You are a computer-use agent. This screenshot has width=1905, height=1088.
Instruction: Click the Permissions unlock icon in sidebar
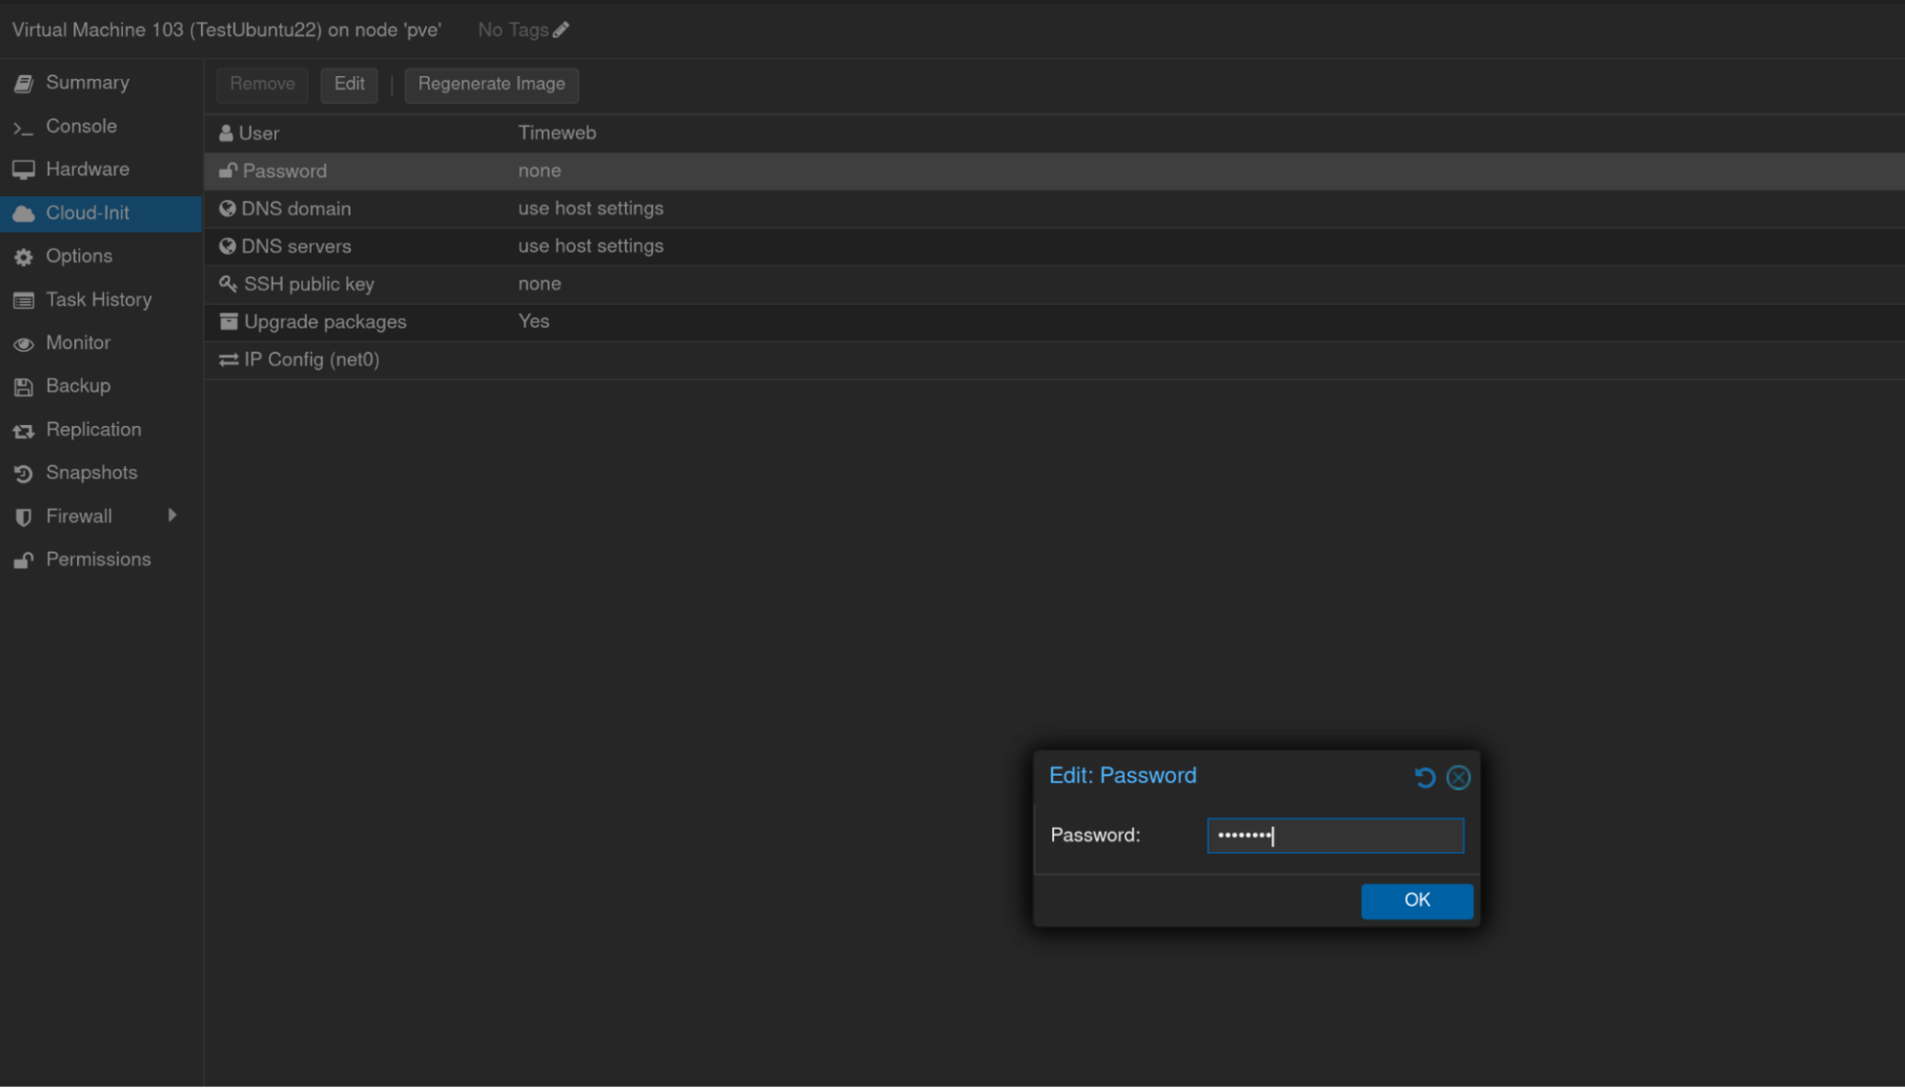point(24,560)
